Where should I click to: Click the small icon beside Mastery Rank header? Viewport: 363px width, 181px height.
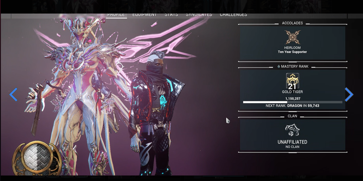coord(279,66)
